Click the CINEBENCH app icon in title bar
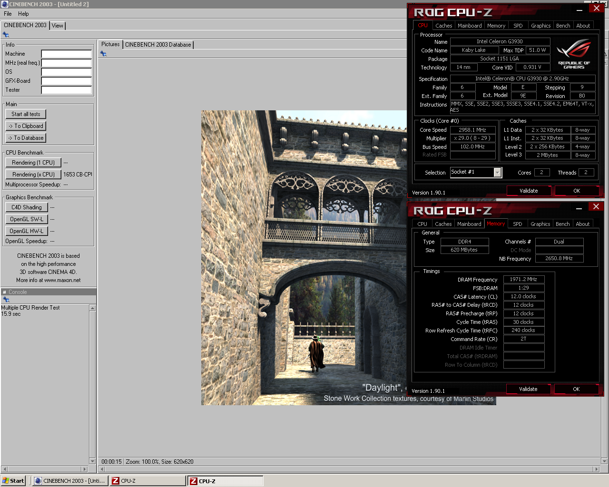609x487 pixels. pyautogui.click(x=4, y=4)
